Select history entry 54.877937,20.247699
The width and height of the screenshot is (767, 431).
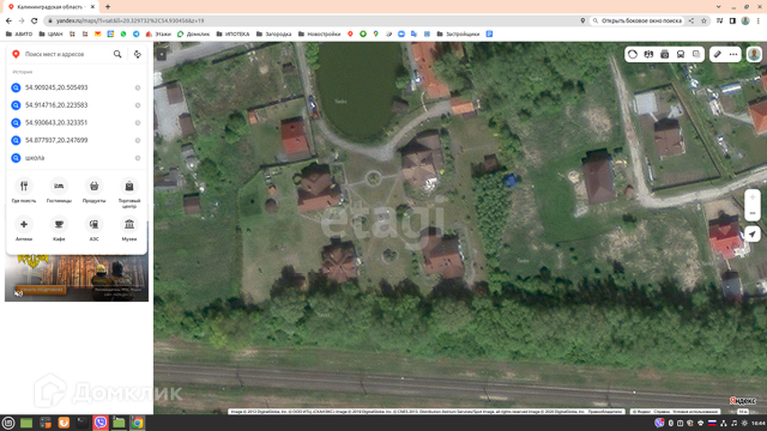(x=76, y=140)
